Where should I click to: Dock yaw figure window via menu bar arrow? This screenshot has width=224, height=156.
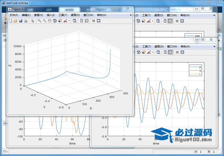pyautogui.click(x=214, y=15)
